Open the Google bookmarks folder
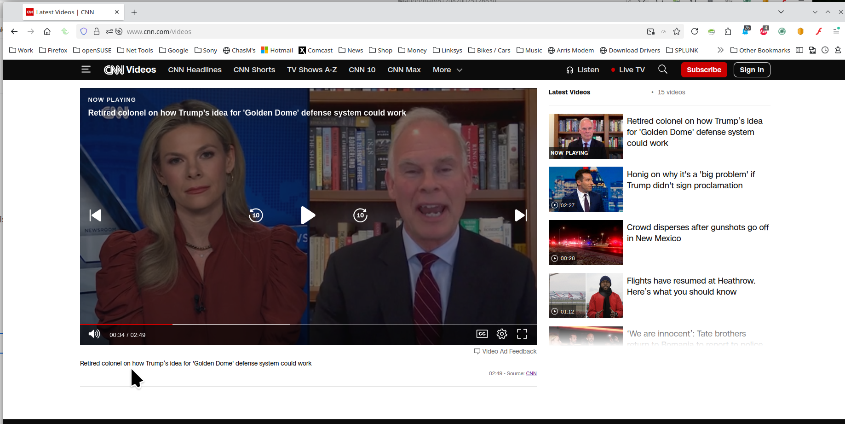The height and width of the screenshot is (424, 845). tap(174, 50)
